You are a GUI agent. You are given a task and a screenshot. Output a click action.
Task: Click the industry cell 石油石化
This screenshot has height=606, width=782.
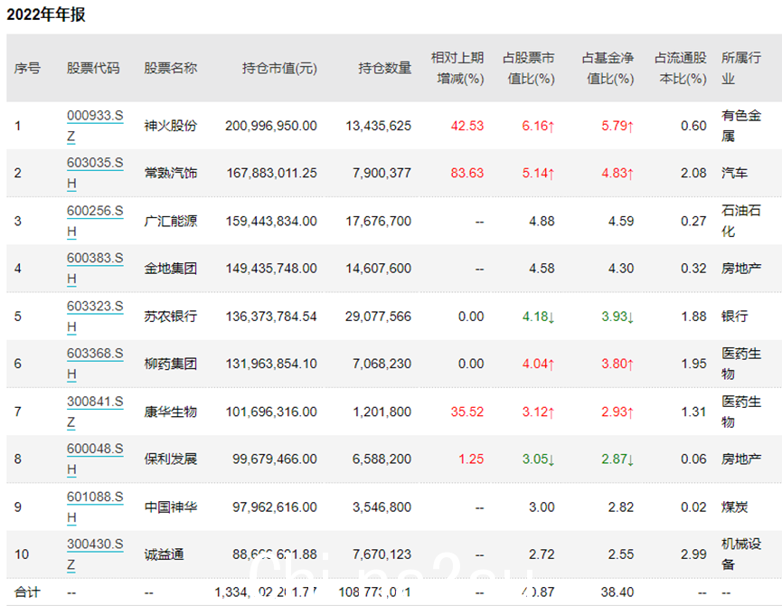pos(741,221)
